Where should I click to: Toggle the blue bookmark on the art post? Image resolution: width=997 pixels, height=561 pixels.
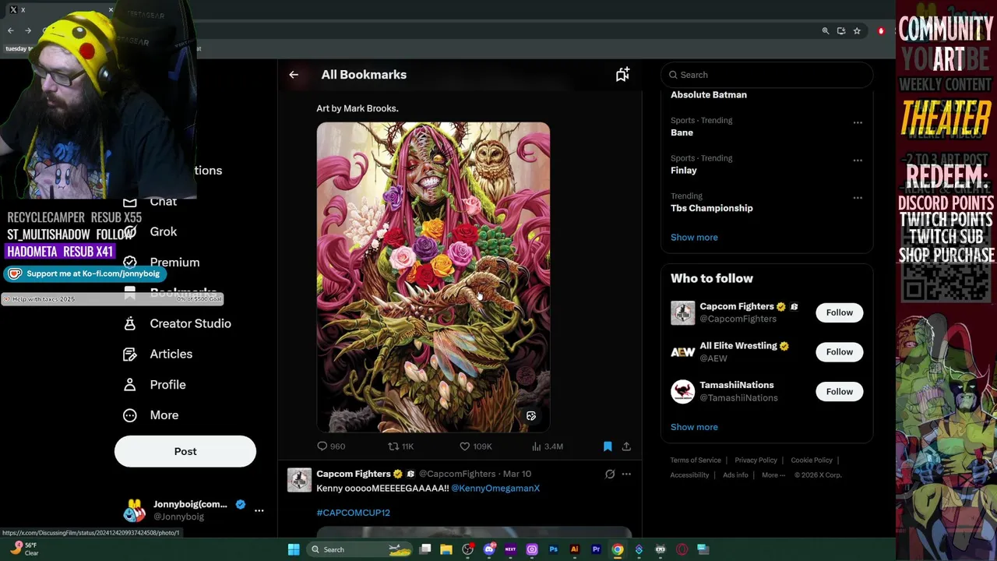(608, 446)
